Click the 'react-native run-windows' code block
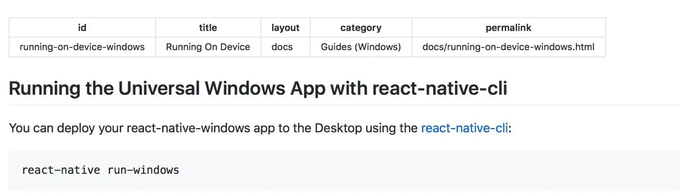The height and width of the screenshot is (195, 680). coord(344,170)
